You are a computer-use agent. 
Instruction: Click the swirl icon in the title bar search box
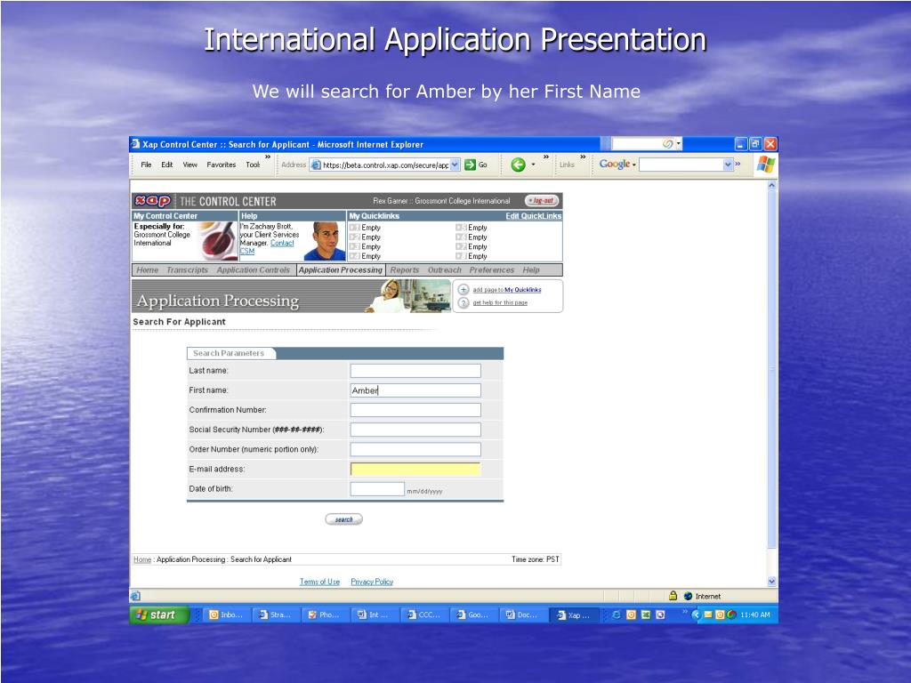coord(667,143)
